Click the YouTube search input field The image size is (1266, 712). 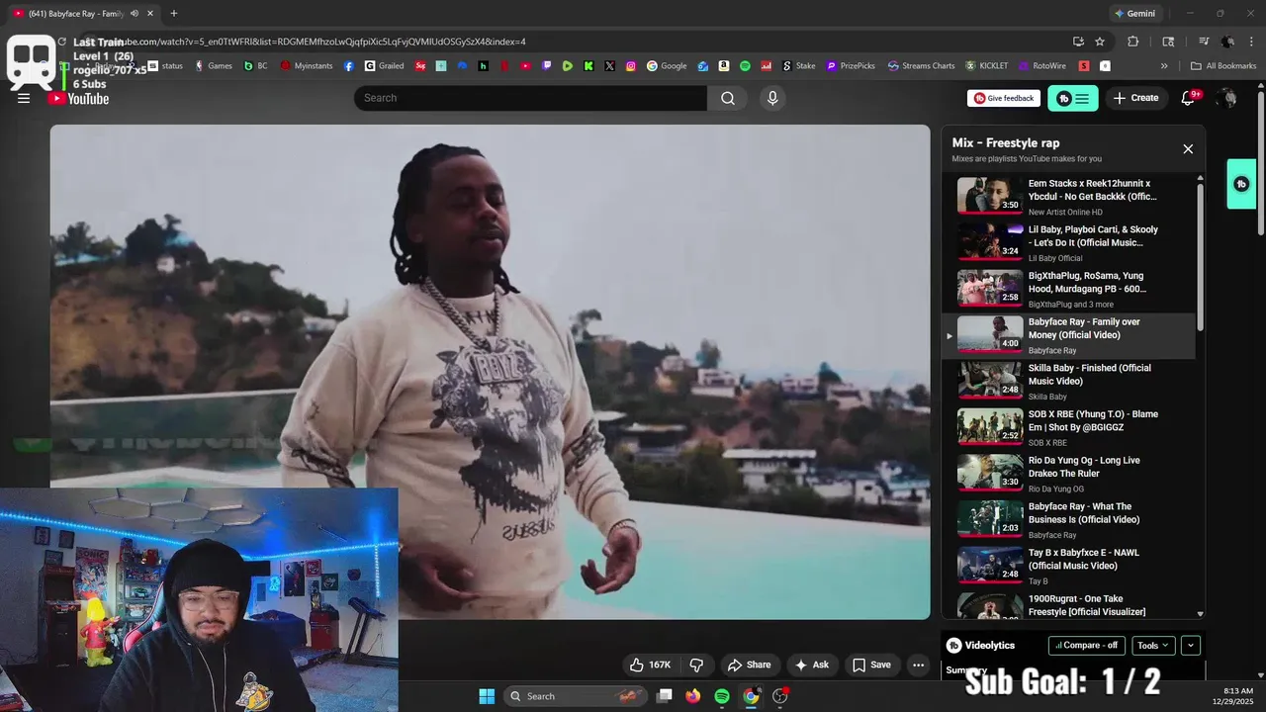click(x=531, y=98)
